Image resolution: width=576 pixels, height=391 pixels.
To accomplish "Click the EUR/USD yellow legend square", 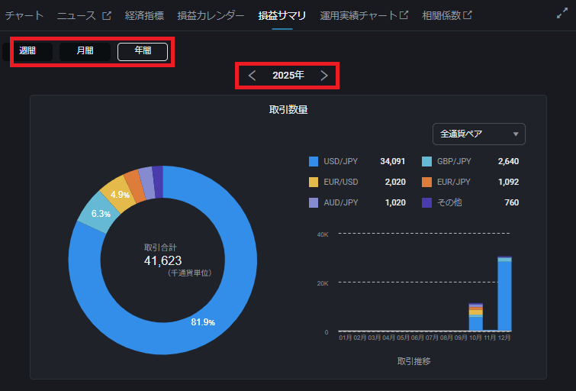I will (x=314, y=182).
